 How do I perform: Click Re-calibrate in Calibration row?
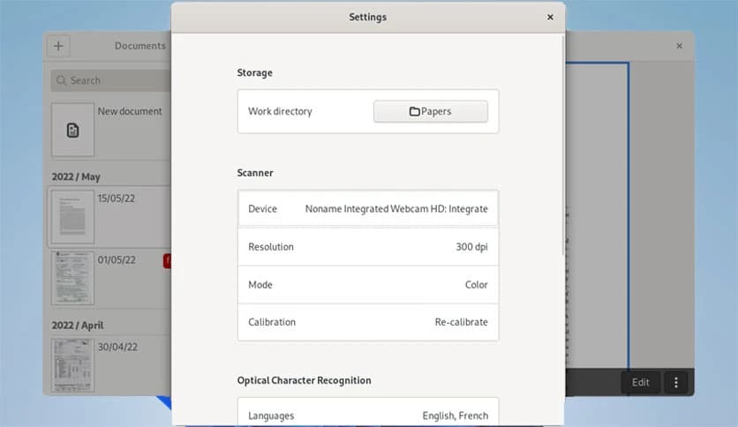[x=461, y=322]
